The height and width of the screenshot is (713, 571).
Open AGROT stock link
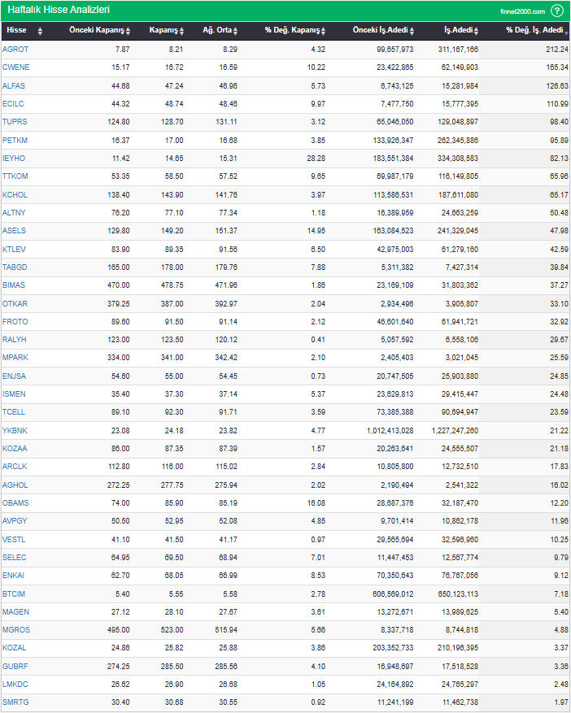point(15,49)
